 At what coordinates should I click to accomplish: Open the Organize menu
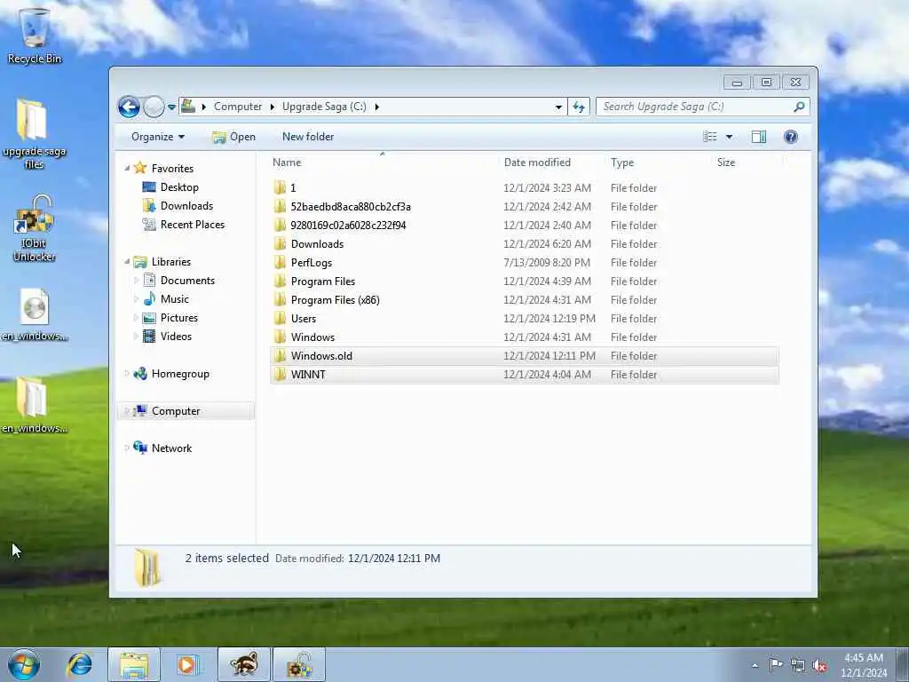coord(158,137)
